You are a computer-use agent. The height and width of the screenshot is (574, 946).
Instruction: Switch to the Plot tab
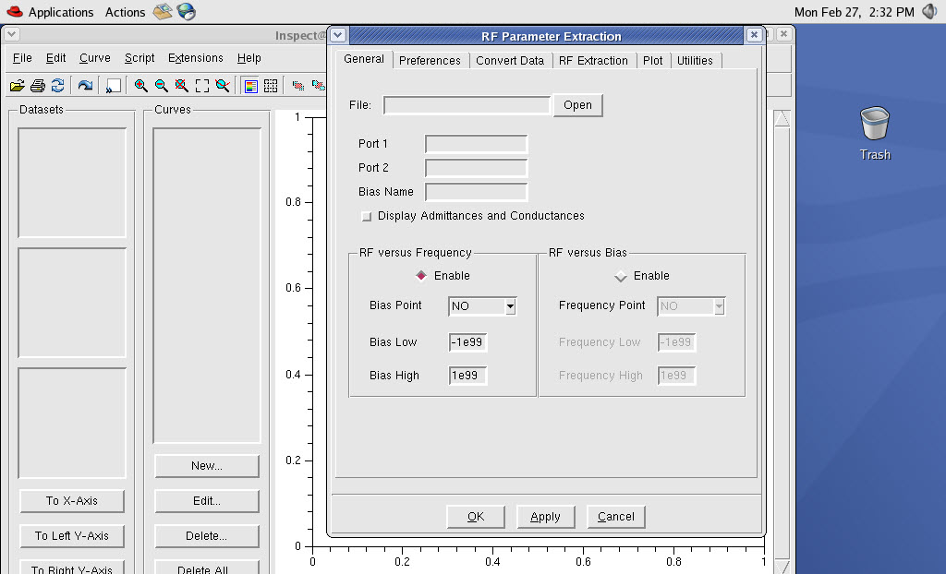pos(653,60)
